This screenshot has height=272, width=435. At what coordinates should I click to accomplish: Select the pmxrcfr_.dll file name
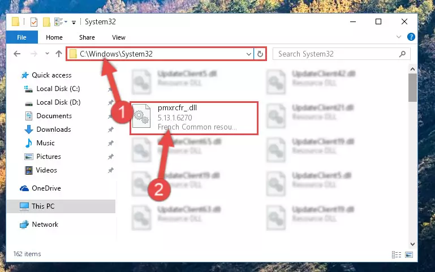coord(177,107)
